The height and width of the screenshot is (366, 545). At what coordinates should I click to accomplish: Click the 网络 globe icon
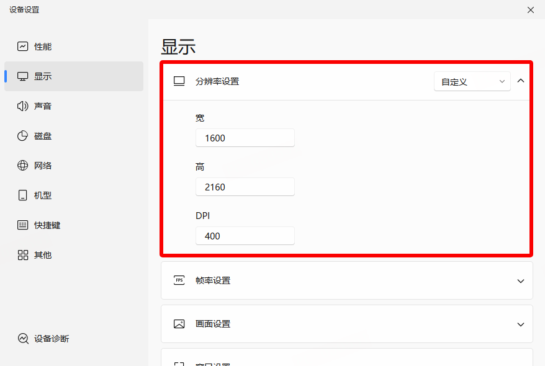point(23,166)
